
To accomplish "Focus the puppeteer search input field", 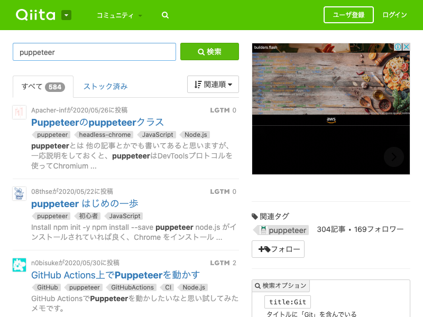I will (94, 52).
